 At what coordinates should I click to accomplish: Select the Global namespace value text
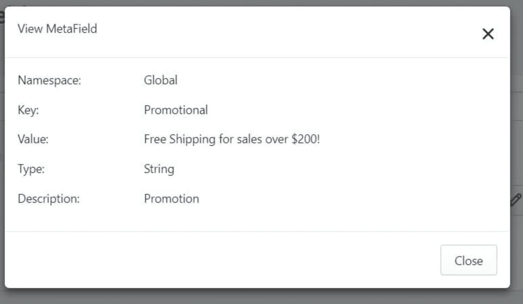(x=160, y=80)
